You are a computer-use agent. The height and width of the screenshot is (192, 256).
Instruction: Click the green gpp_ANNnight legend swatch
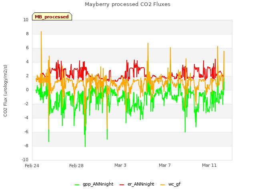tap(77, 185)
